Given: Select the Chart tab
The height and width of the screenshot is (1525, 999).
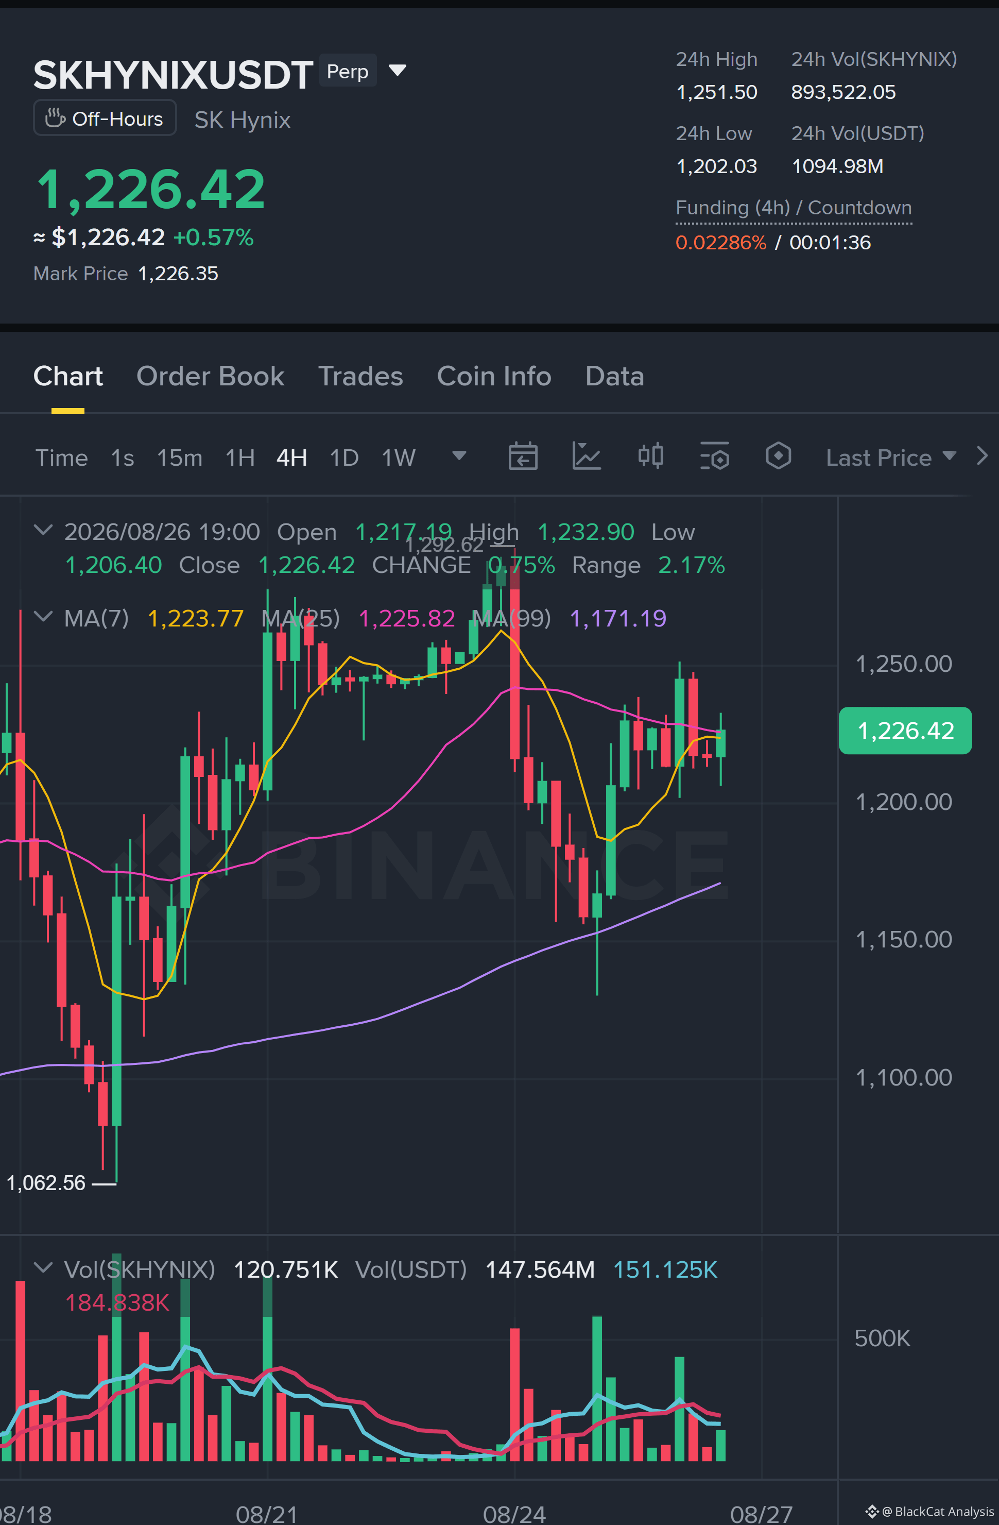Looking at the screenshot, I should pos(68,376).
